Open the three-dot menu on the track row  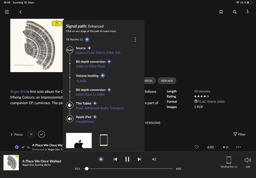pos(238,147)
